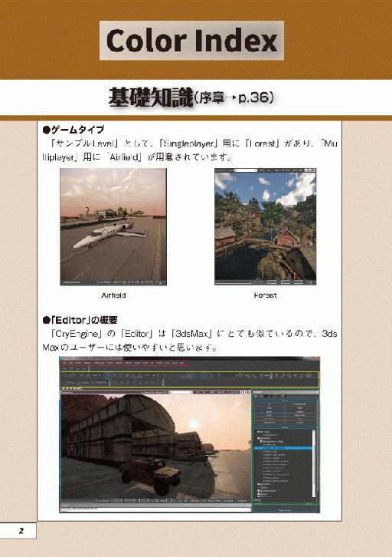
Task: Click the Undo arrow at the editor toolbar's left end
Action: pos(64,375)
